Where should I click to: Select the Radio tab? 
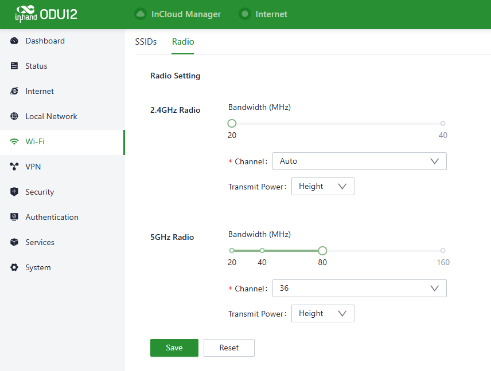pos(183,42)
